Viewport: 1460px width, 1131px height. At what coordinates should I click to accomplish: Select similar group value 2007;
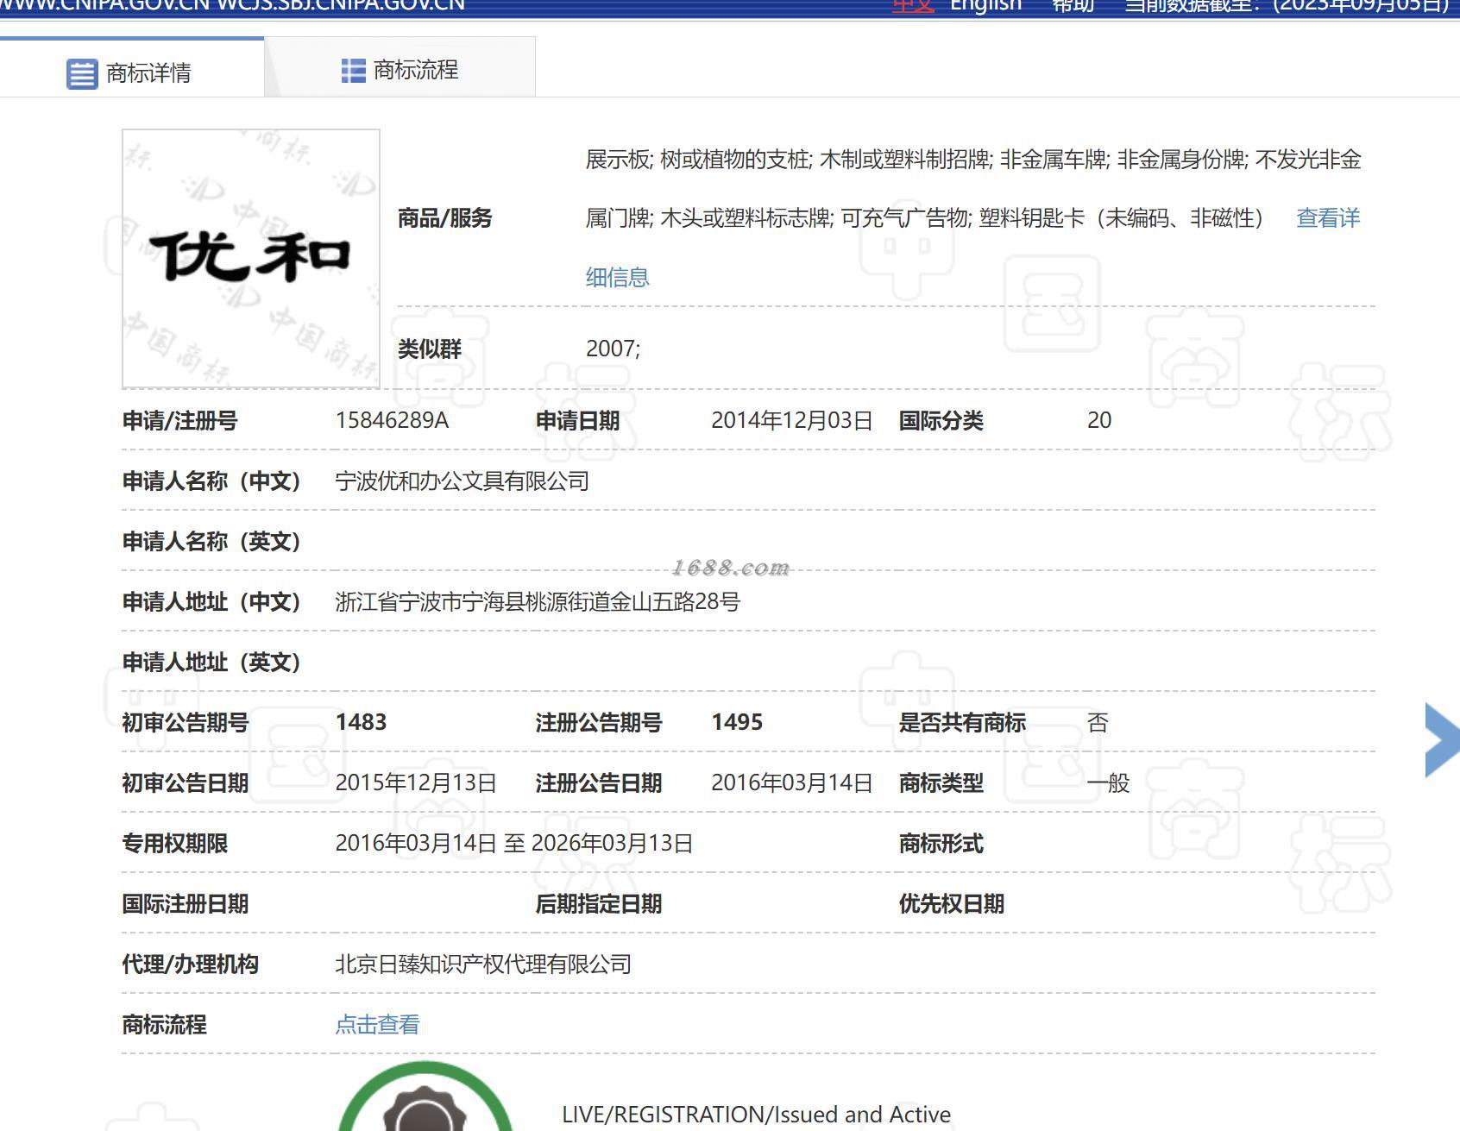click(x=613, y=349)
